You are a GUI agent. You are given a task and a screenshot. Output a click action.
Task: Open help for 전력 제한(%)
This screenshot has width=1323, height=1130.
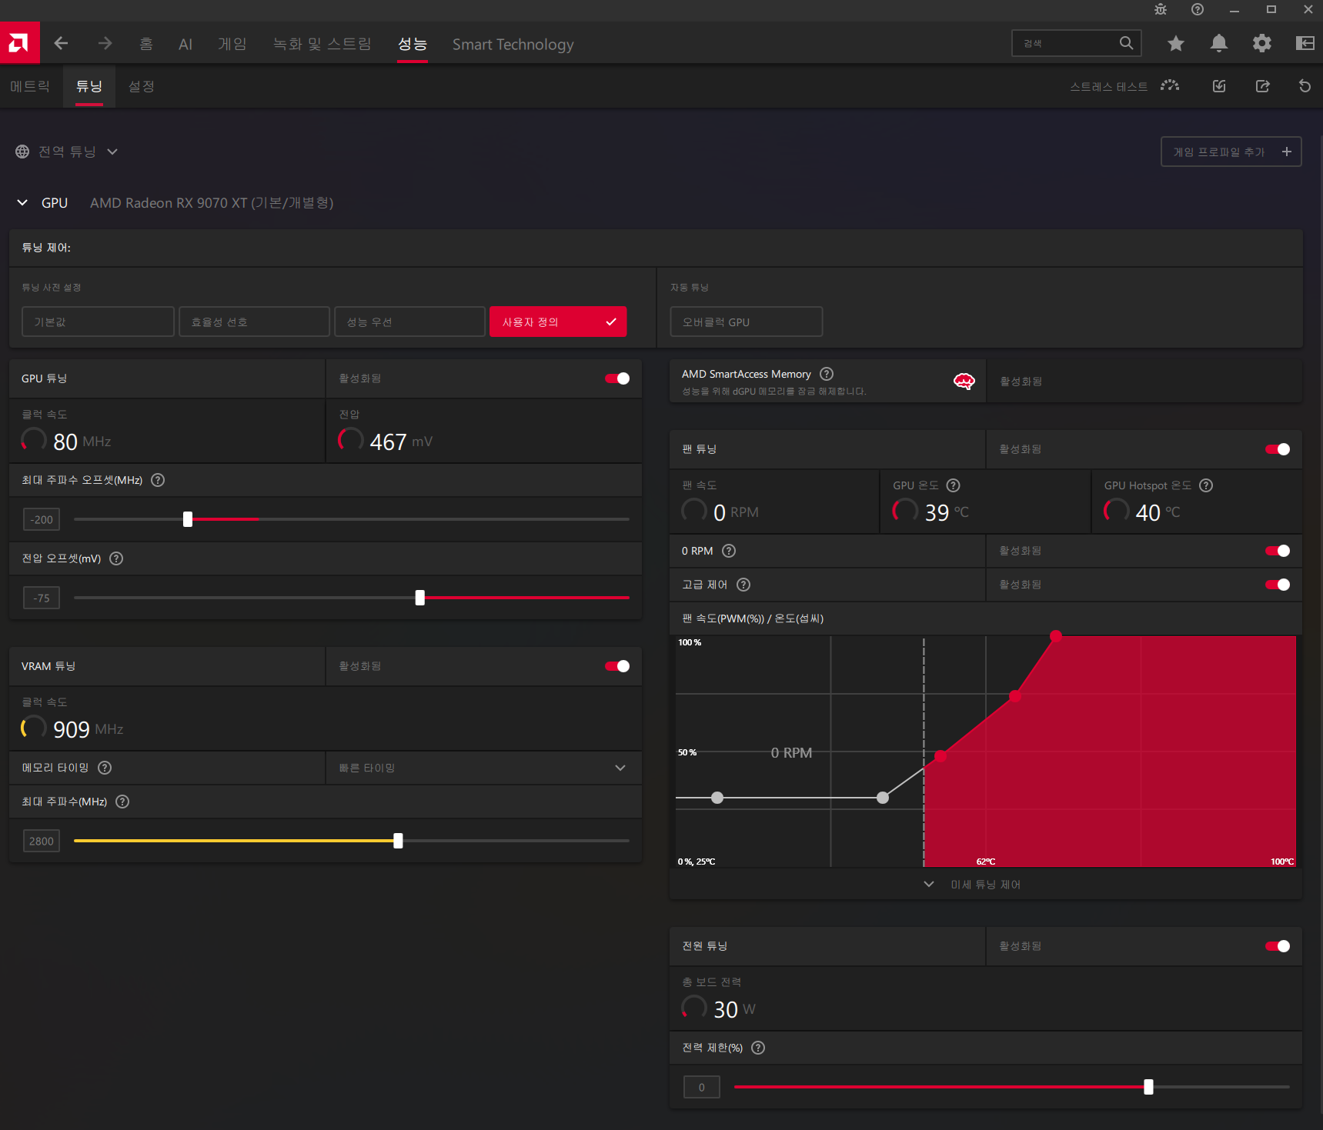tap(758, 1048)
